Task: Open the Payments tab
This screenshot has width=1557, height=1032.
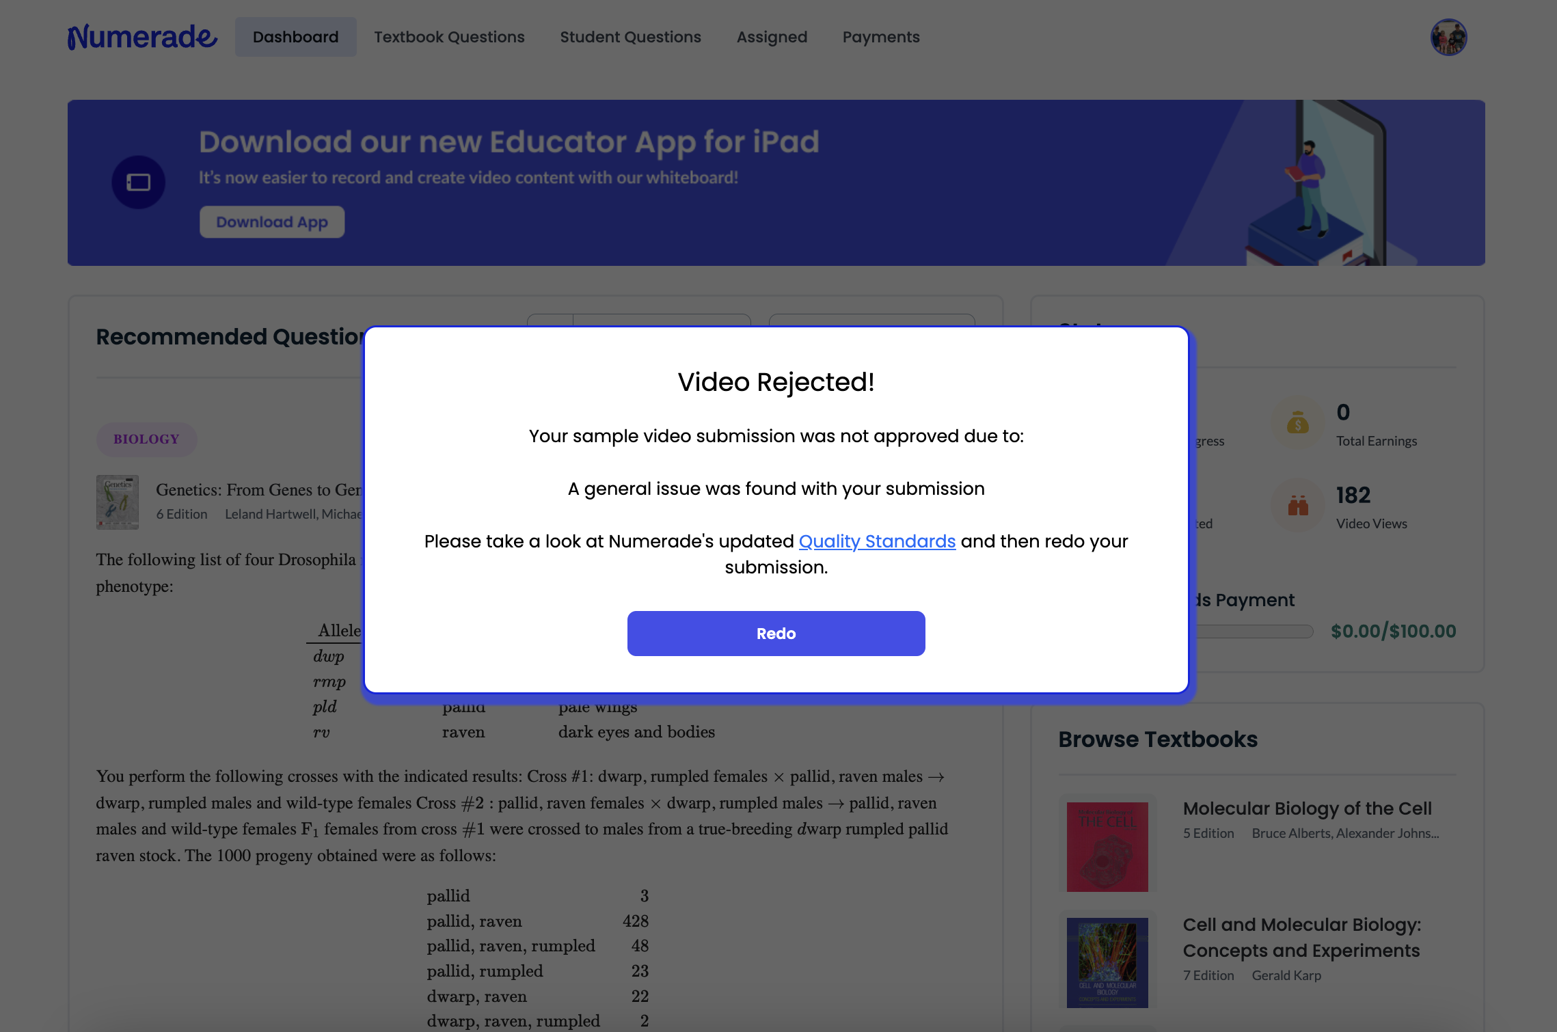Action: click(881, 37)
